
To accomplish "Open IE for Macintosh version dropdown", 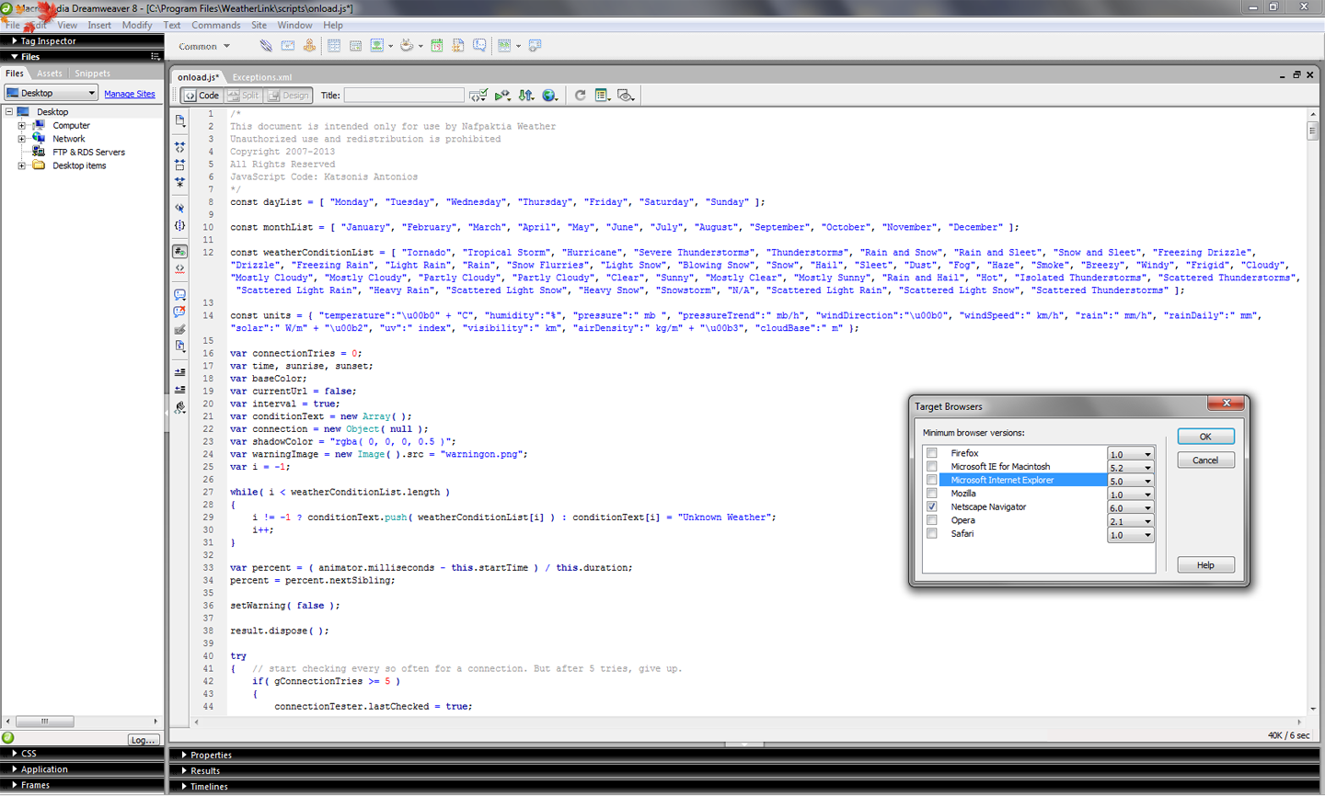I will tap(1130, 468).
